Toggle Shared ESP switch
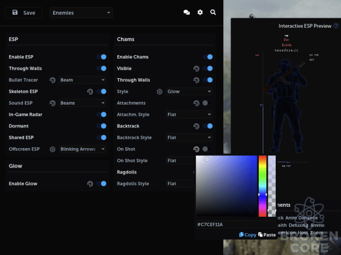This screenshot has width=341, height=255. pyautogui.click(x=102, y=137)
